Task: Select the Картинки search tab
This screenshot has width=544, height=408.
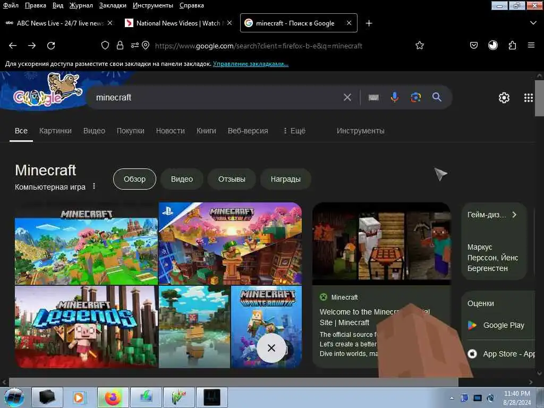Action: point(55,131)
